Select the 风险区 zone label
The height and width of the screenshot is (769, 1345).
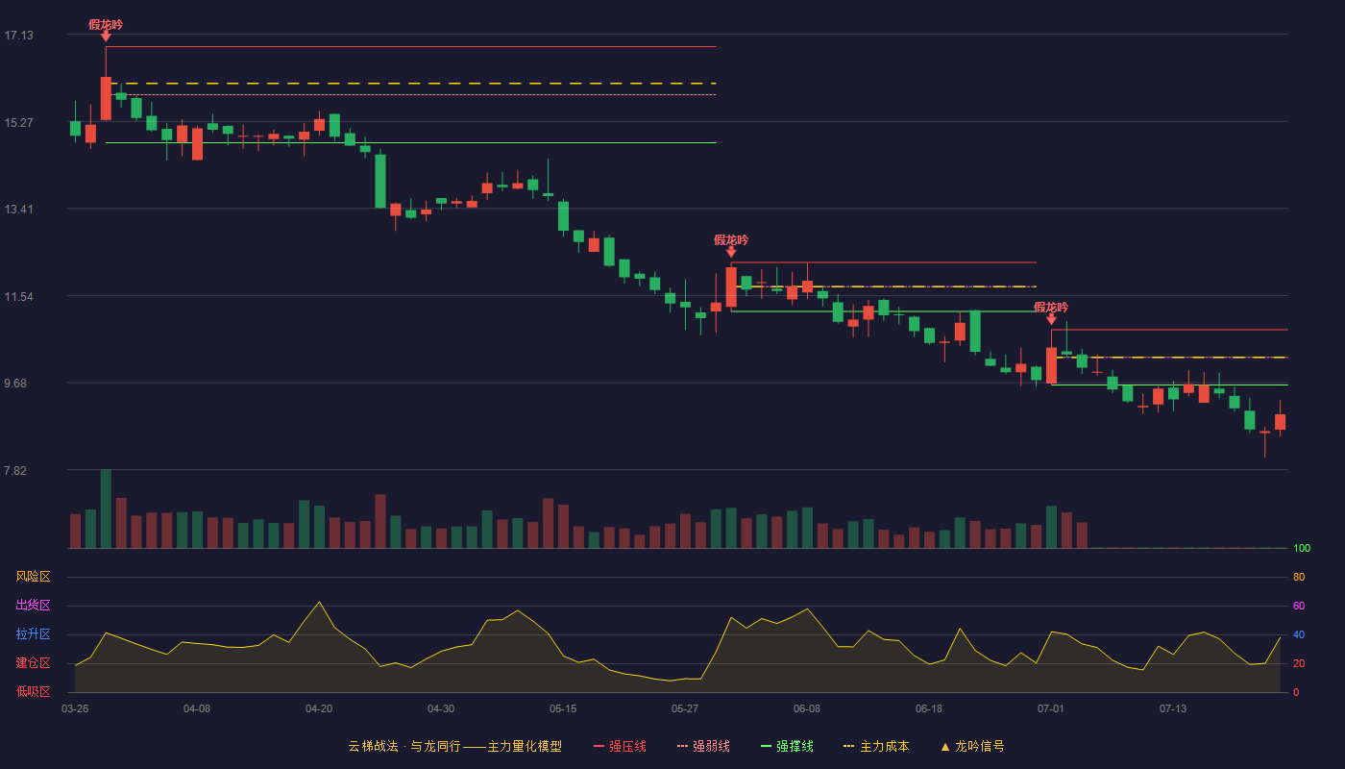coord(33,577)
